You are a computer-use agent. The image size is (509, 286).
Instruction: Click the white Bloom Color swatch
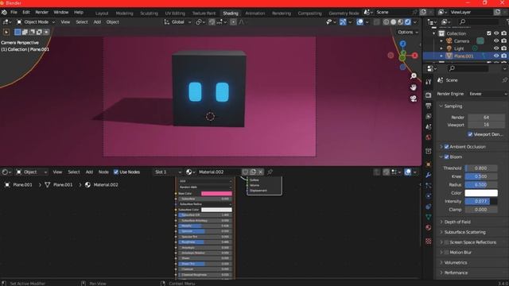click(480, 193)
